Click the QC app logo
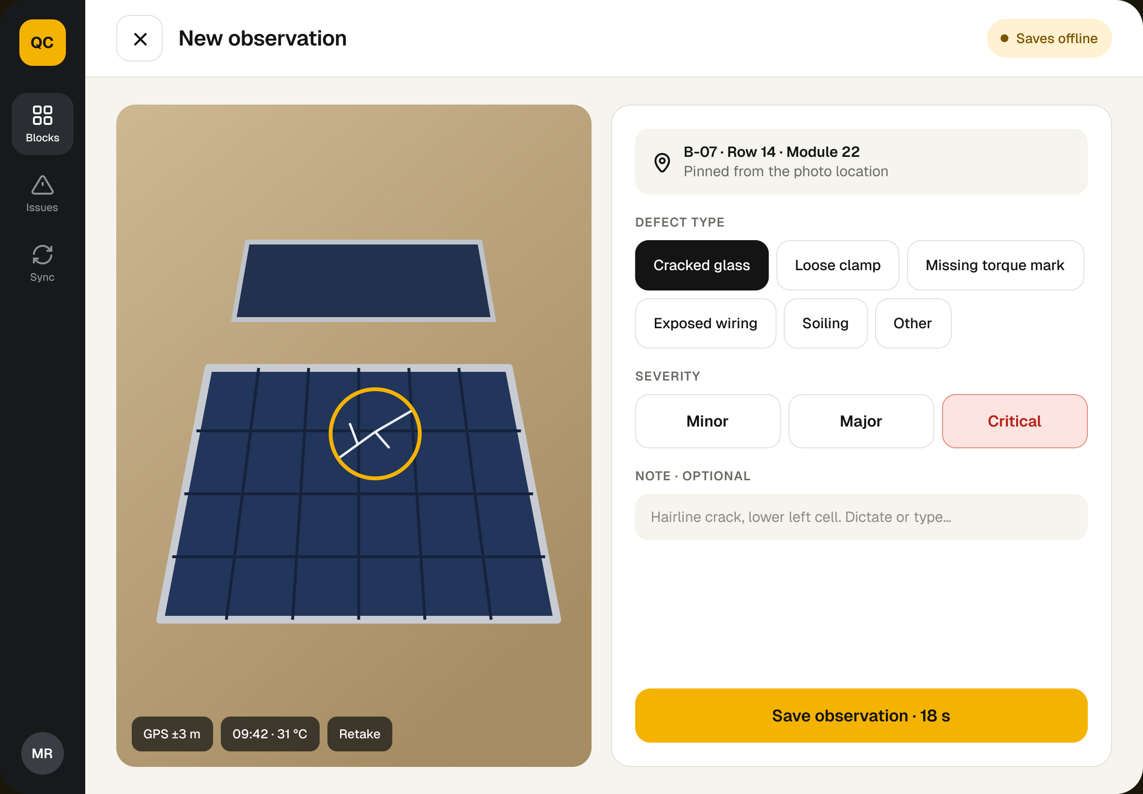The width and height of the screenshot is (1143, 794). coord(42,42)
